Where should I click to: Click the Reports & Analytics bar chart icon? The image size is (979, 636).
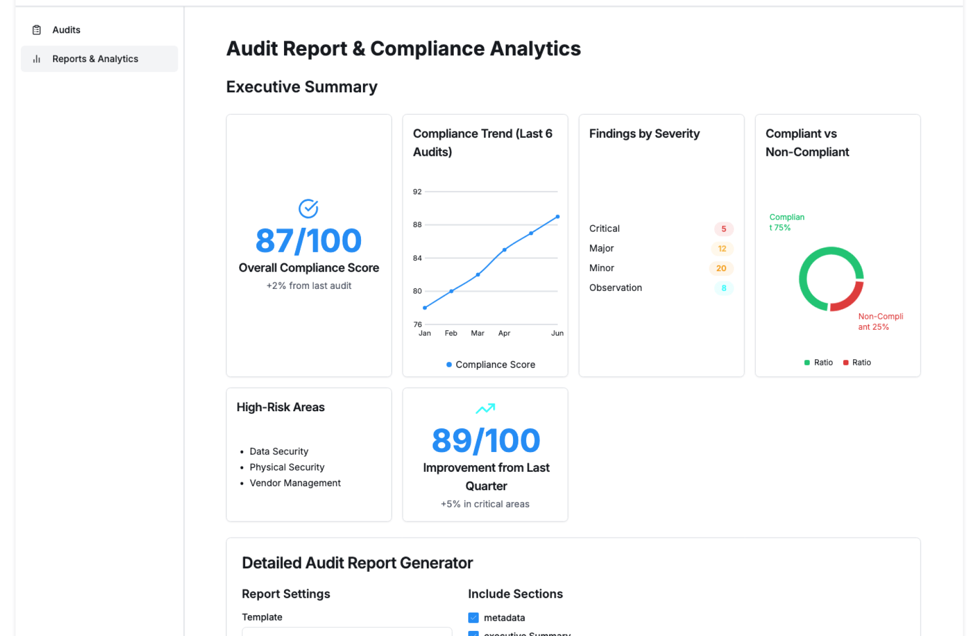(x=37, y=59)
